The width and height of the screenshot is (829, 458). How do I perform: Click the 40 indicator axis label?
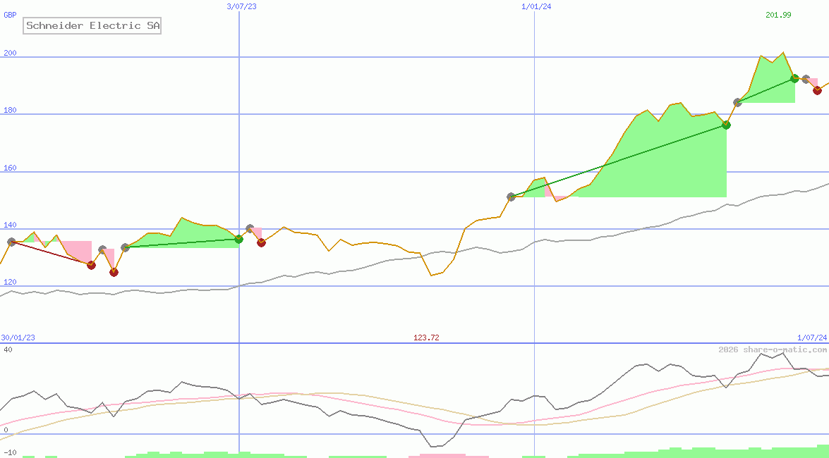point(7,349)
